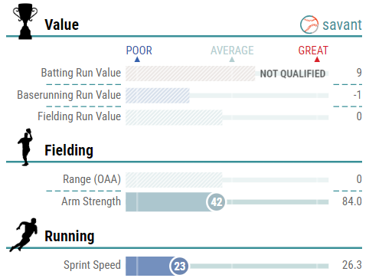Click the Arm Strength percentile 42 bubble
Image resolution: width=369 pixels, height=278 pixels.
[216, 202]
